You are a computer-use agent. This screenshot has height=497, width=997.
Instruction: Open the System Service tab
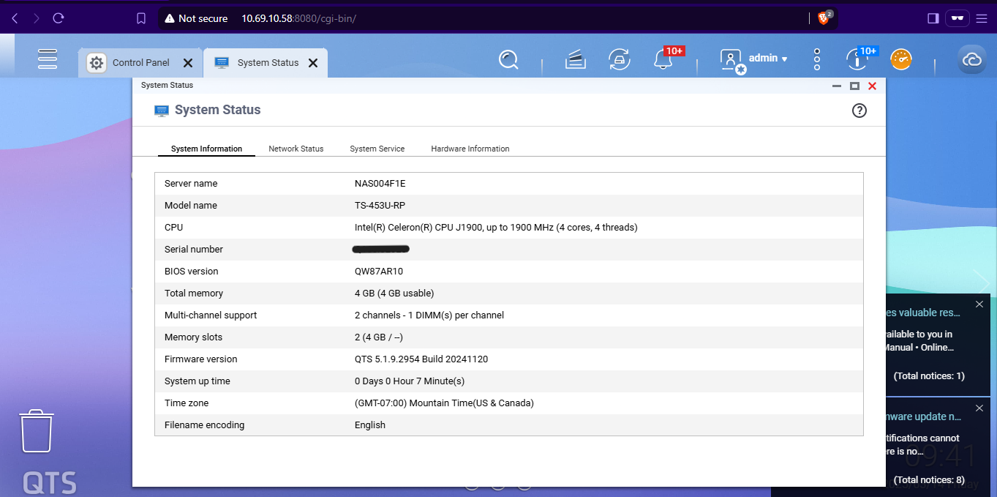click(377, 149)
